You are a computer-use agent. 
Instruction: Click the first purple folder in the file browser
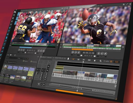(x=10, y=67)
